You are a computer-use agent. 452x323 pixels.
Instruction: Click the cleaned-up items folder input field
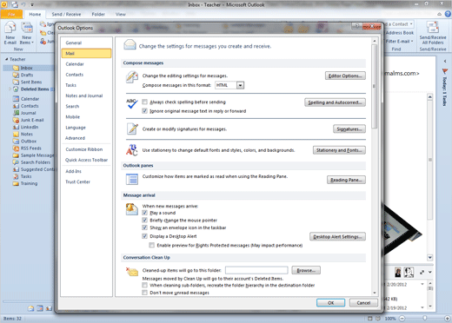256,270
